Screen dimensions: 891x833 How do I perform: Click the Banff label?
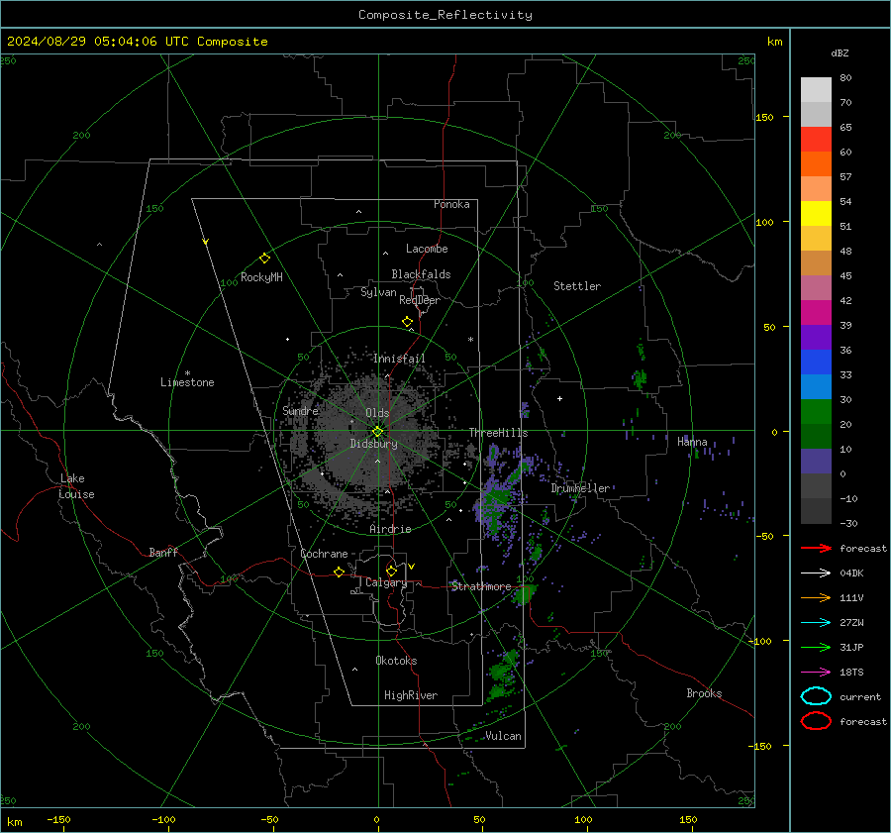(x=163, y=553)
